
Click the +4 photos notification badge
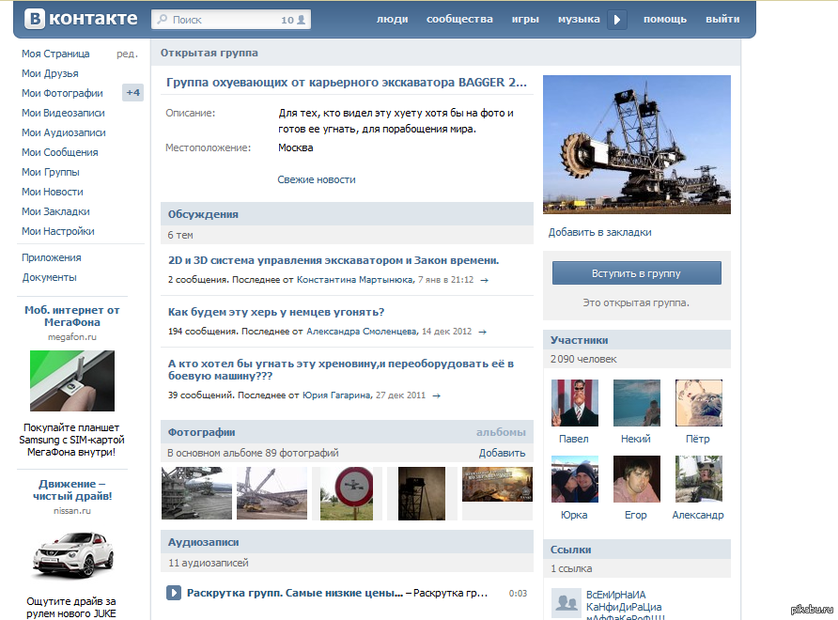click(x=132, y=93)
